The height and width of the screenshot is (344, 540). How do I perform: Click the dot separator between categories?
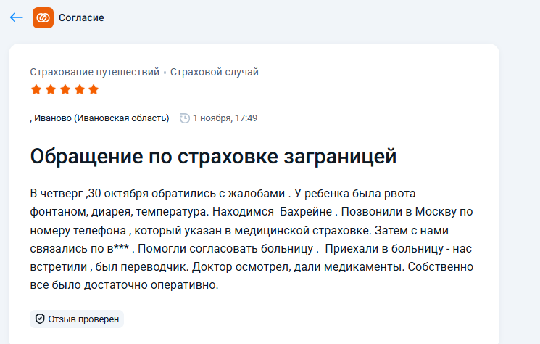pyautogui.click(x=165, y=73)
